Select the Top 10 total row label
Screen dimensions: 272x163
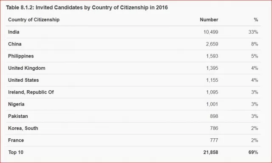pyautogui.click(x=16, y=152)
